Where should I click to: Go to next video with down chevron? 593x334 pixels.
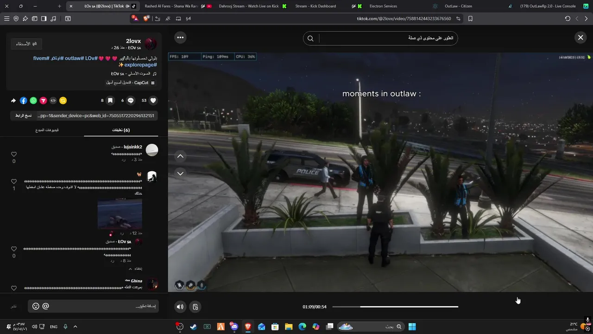point(180,173)
